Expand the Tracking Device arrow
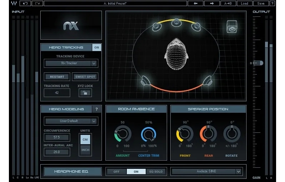Viewport: 285px width, 182px height. 94,63
